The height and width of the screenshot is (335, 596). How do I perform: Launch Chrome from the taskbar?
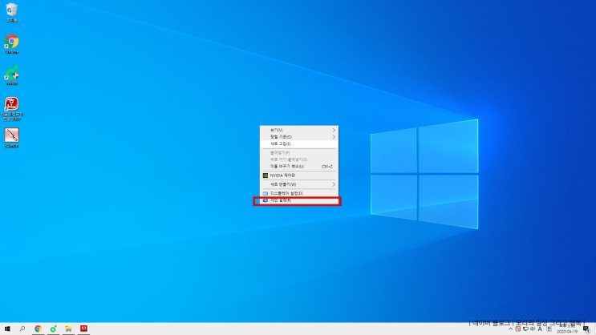pyautogui.click(x=38, y=329)
